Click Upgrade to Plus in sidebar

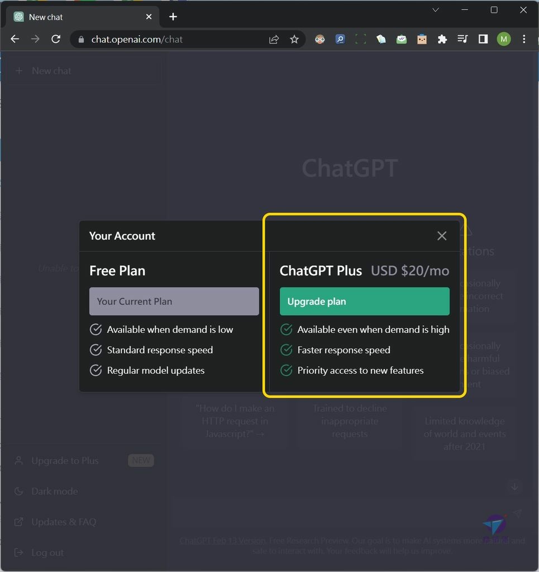83,461
